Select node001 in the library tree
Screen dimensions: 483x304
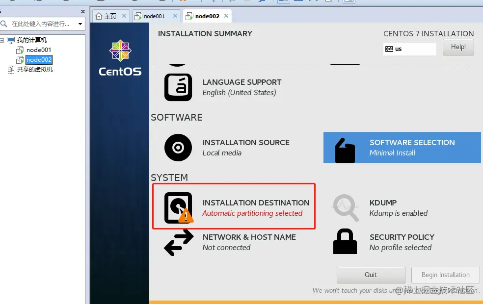tap(38, 50)
